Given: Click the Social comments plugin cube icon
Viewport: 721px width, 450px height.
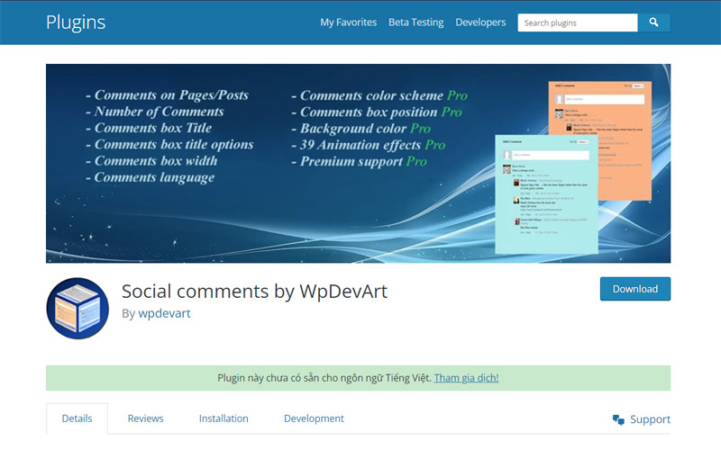Looking at the screenshot, I should (x=78, y=308).
